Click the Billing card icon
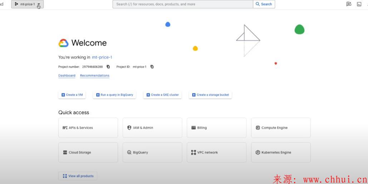The width and height of the screenshot is (368, 184). 193,128
